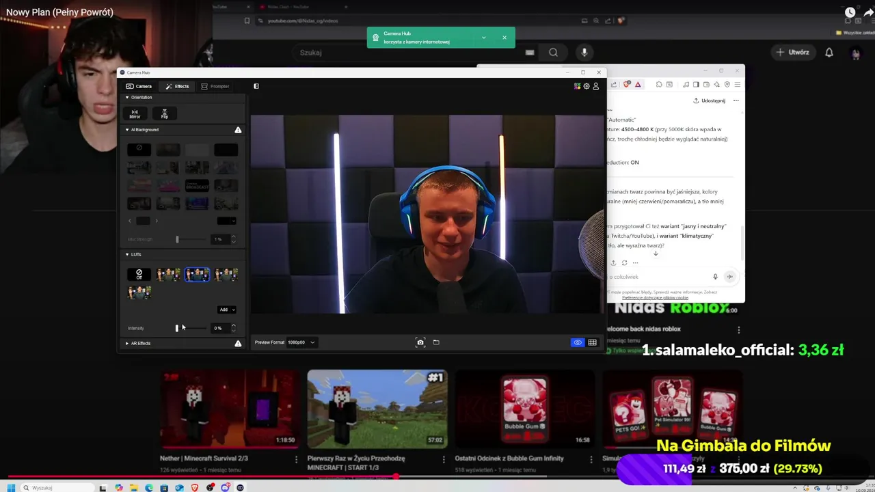Select the Off LUT option
The height and width of the screenshot is (492, 875).
point(139,275)
